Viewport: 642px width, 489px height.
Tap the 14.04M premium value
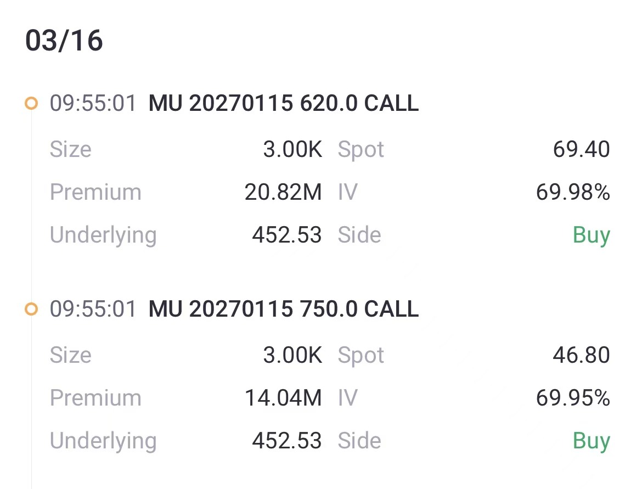283,398
